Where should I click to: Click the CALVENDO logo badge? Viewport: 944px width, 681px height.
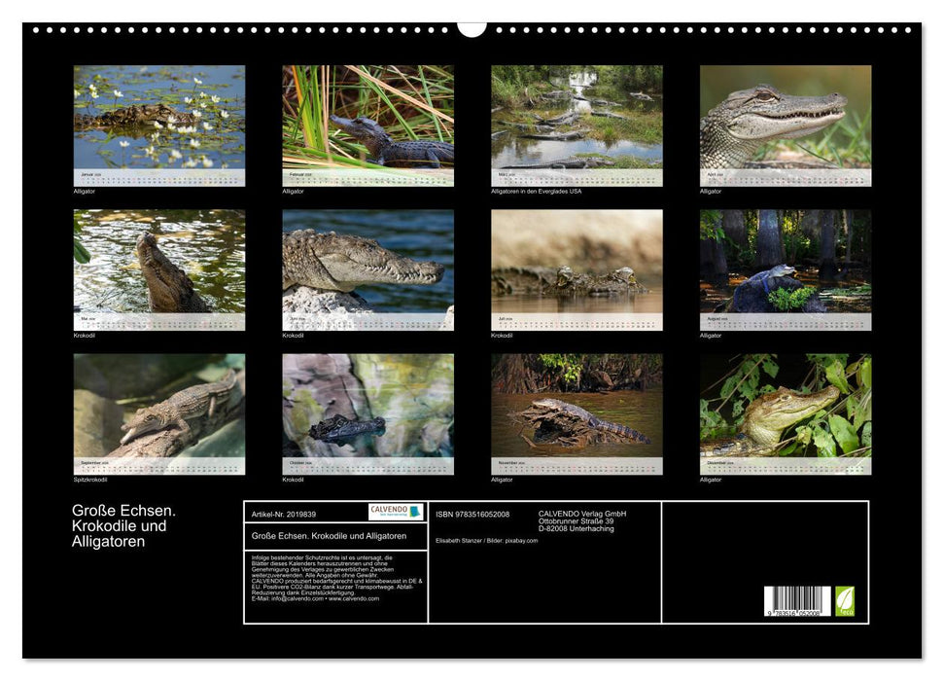pyautogui.click(x=396, y=512)
